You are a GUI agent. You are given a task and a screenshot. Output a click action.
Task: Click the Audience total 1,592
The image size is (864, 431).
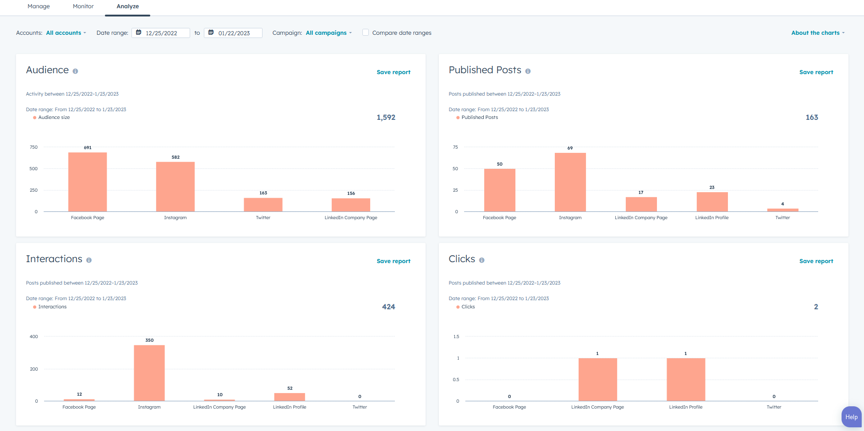click(x=386, y=118)
